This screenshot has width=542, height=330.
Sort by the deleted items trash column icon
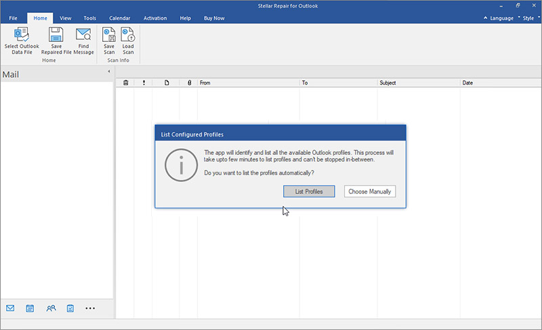(x=126, y=83)
